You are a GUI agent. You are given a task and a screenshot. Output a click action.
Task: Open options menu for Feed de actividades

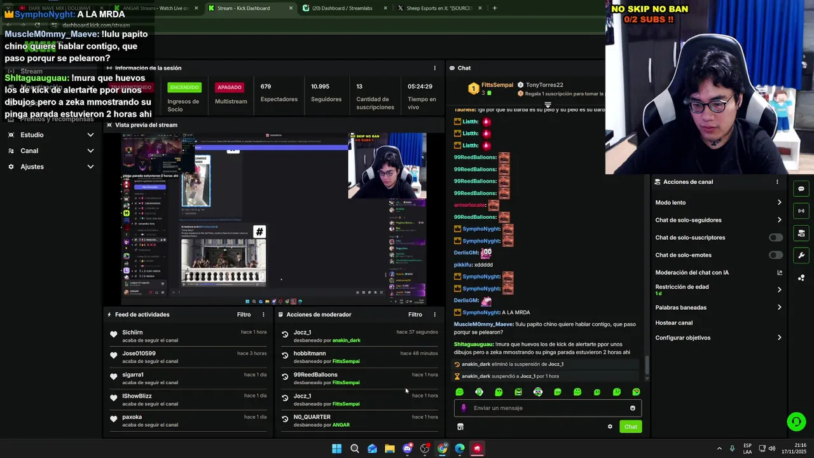[x=263, y=314]
